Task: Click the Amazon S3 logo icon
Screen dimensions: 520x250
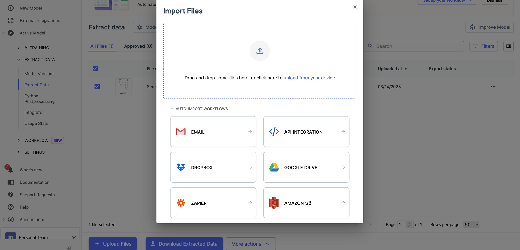Action: (274, 203)
